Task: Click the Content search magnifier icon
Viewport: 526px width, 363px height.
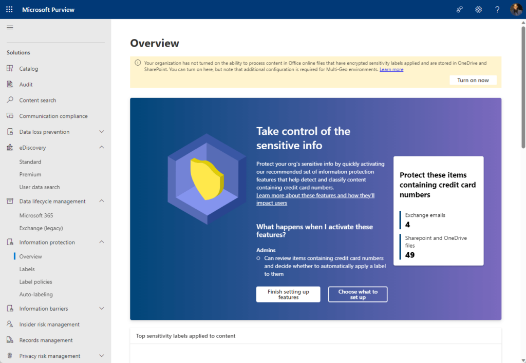Action: pyautogui.click(x=10, y=100)
